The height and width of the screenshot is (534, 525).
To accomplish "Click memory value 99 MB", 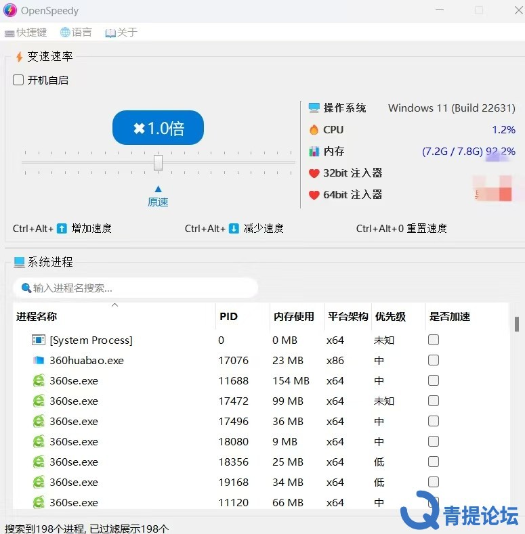I will click(288, 401).
